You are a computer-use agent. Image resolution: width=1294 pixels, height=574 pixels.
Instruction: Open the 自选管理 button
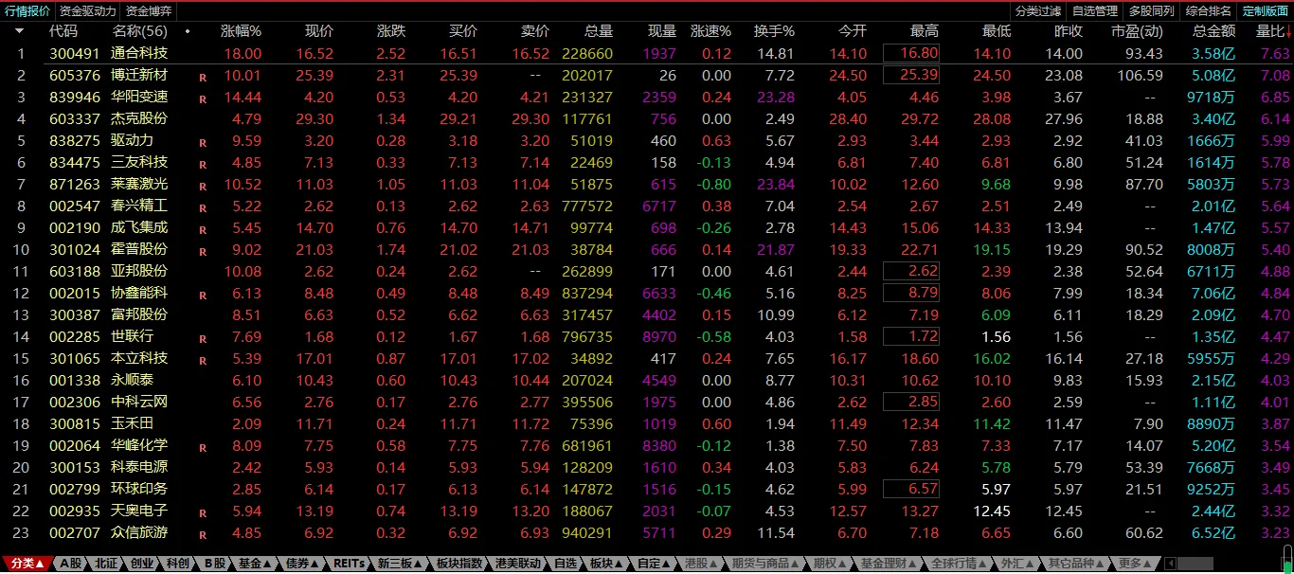tap(1095, 11)
